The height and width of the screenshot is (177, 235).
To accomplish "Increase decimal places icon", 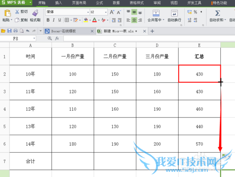I will pyautogui.click(x=189, y=20).
